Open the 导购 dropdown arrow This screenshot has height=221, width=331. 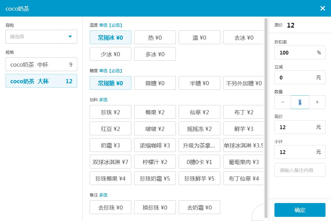(70, 37)
